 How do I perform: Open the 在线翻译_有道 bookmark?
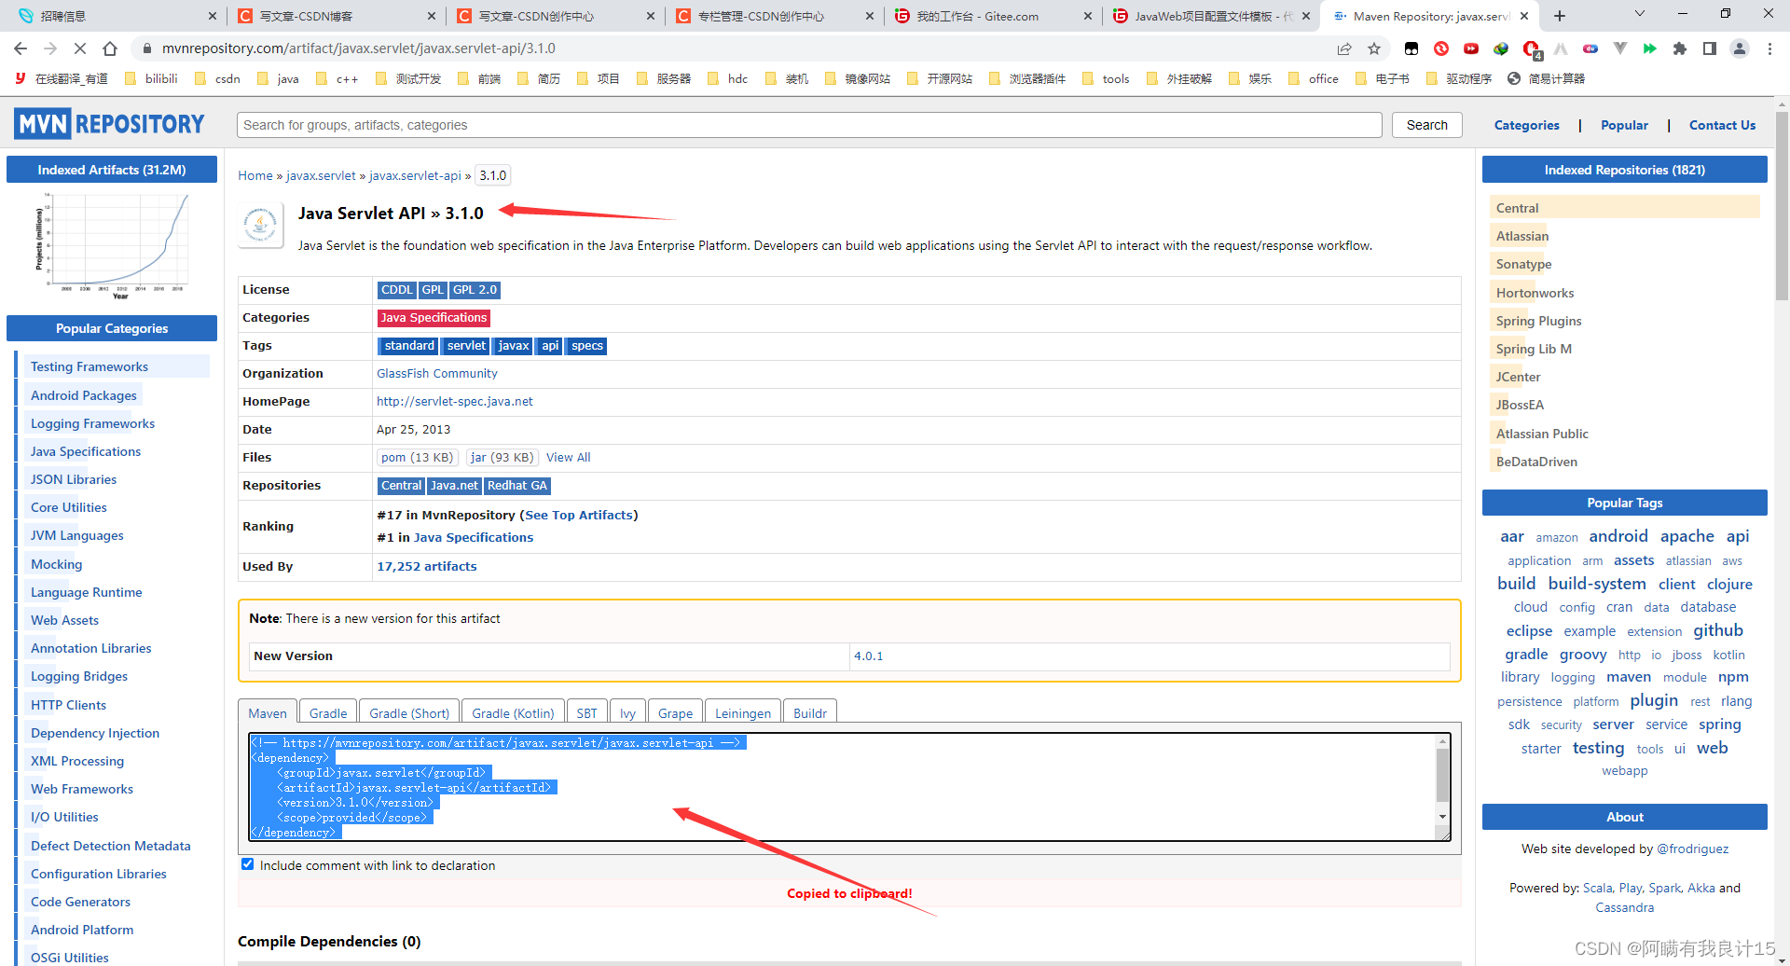(62, 79)
